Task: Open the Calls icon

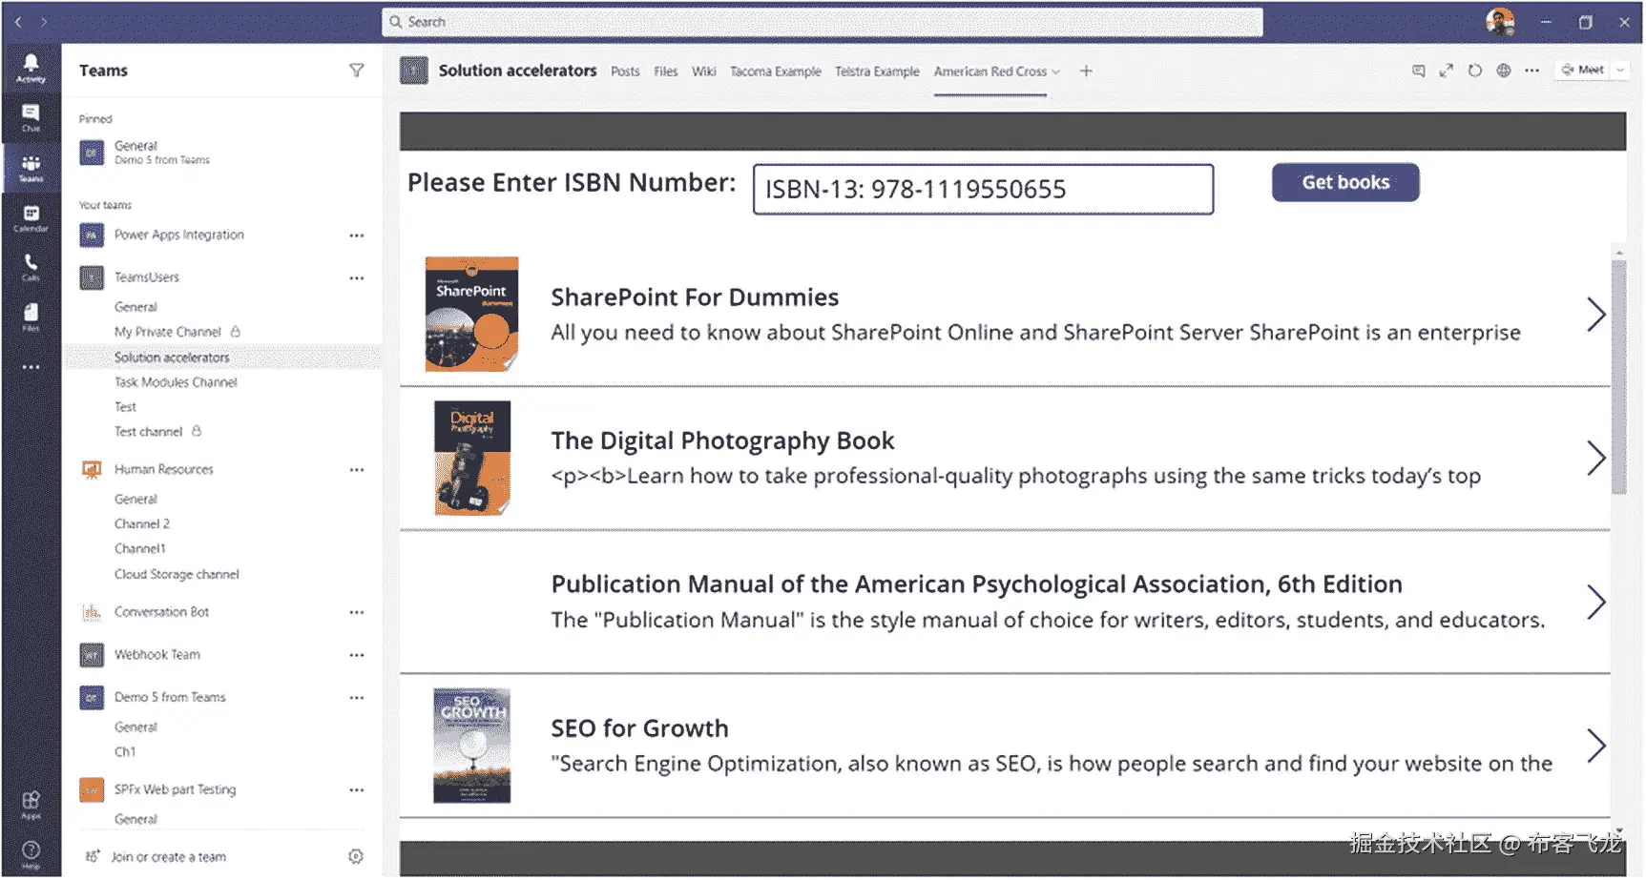Action: pyautogui.click(x=31, y=268)
